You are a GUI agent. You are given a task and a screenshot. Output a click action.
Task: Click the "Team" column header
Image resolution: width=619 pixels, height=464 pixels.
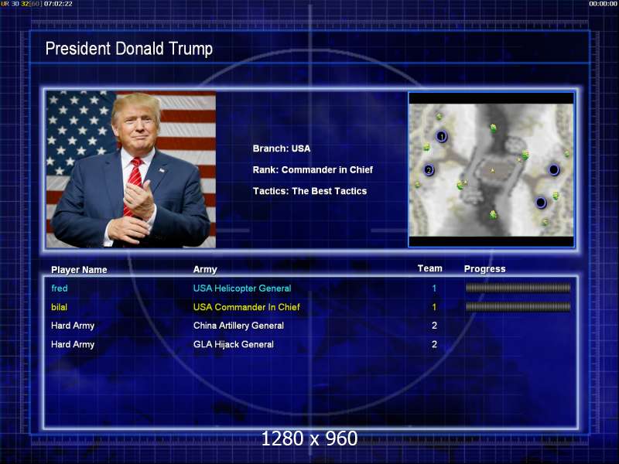tap(430, 268)
